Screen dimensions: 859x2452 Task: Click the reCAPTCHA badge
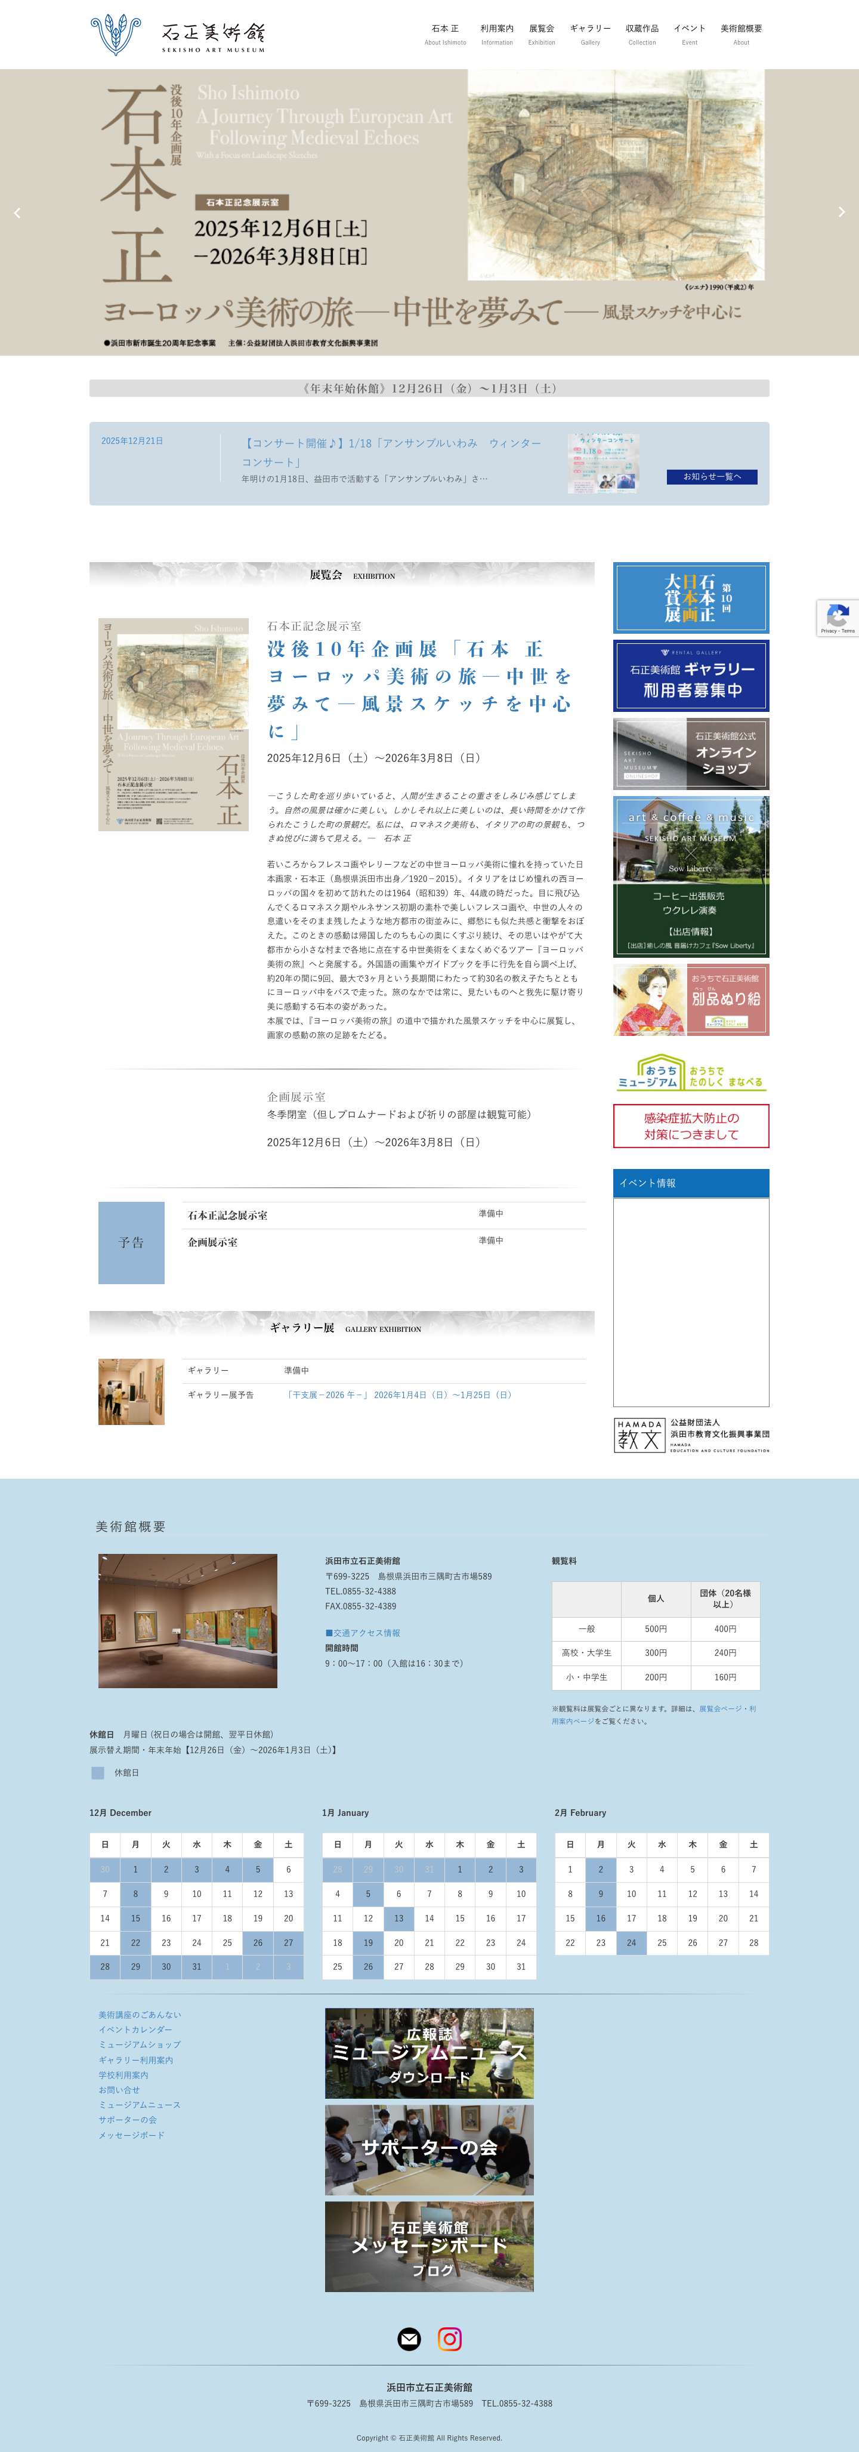pyautogui.click(x=838, y=618)
